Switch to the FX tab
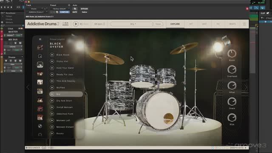The image size is (272, 153). coord(218,24)
